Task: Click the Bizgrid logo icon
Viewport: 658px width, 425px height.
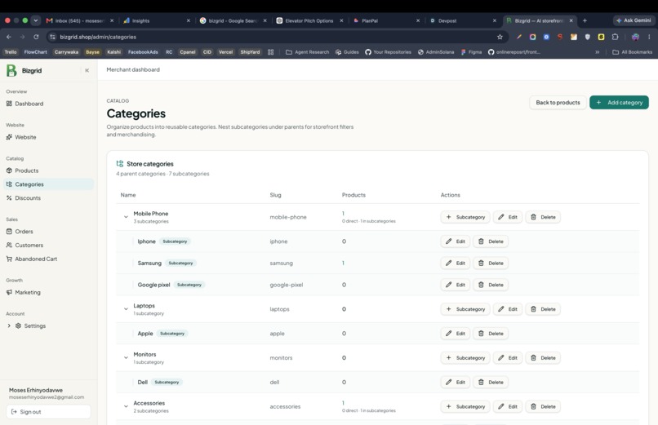Action: pos(11,70)
